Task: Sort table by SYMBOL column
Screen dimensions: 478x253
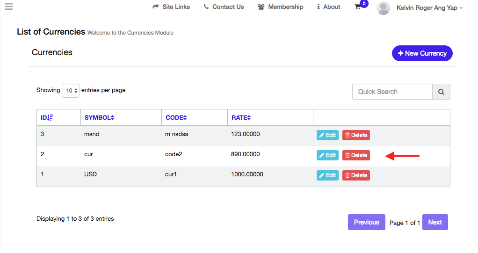Action: tap(99, 117)
